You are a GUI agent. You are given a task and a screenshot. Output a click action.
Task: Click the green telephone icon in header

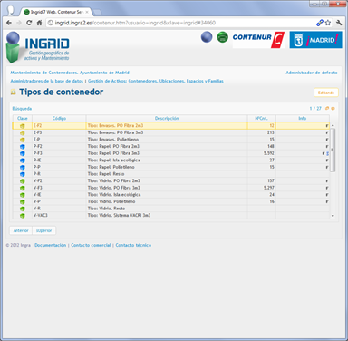tap(223, 37)
